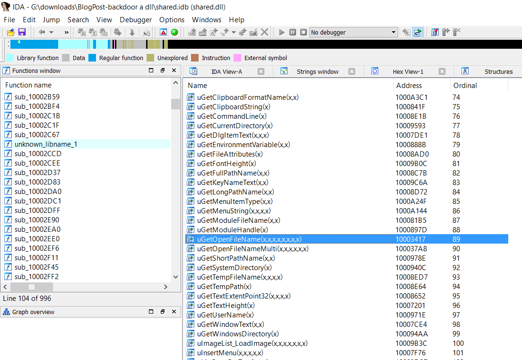The height and width of the screenshot is (360, 522).
Task: Open the File menu
Action: click(9, 20)
